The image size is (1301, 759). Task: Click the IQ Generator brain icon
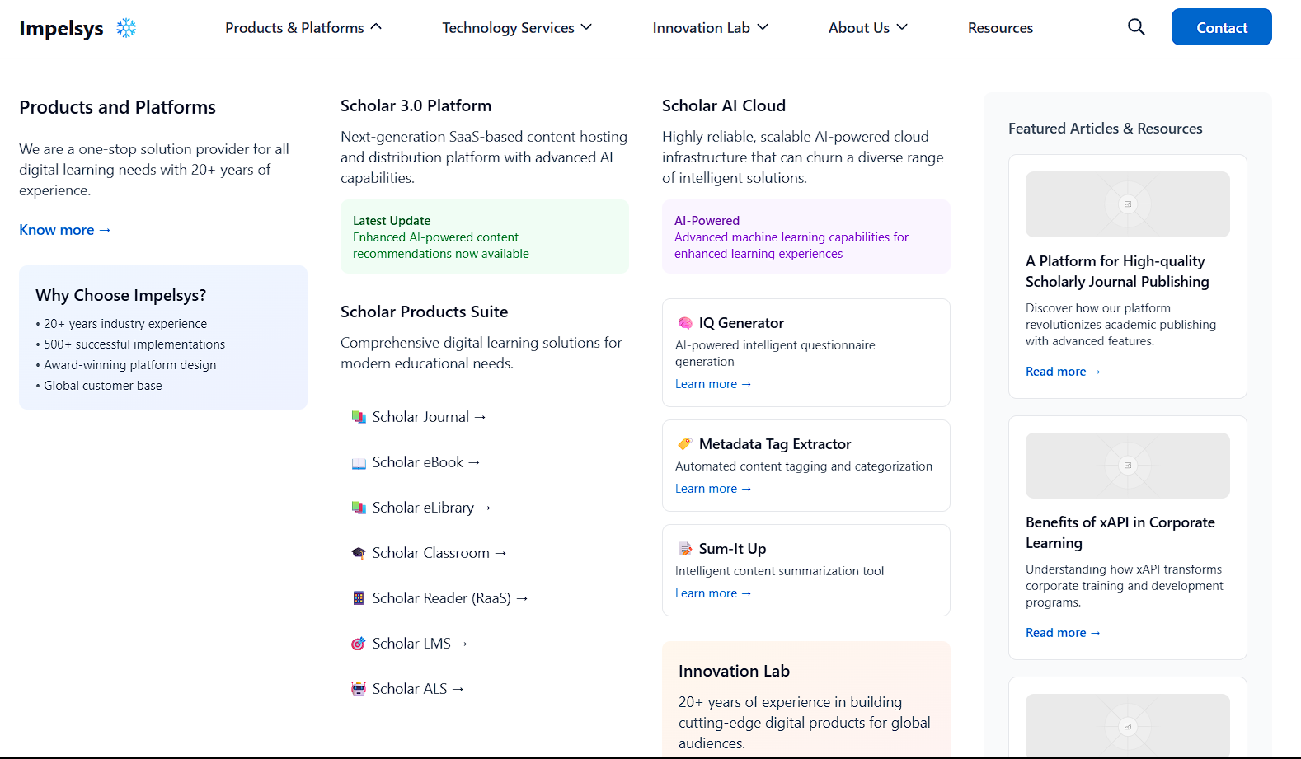point(685,323)
